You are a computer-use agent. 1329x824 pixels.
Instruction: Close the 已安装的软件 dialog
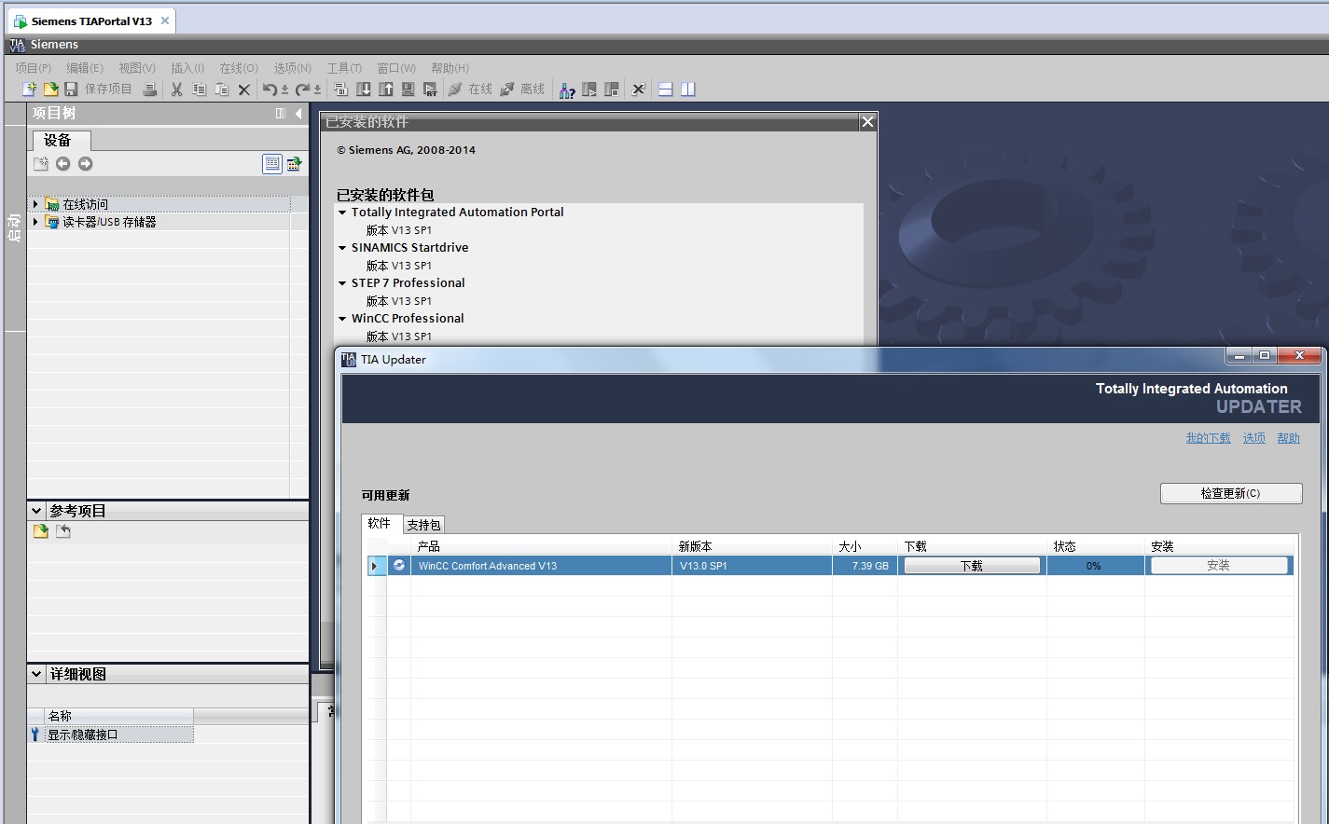[867, 122]
